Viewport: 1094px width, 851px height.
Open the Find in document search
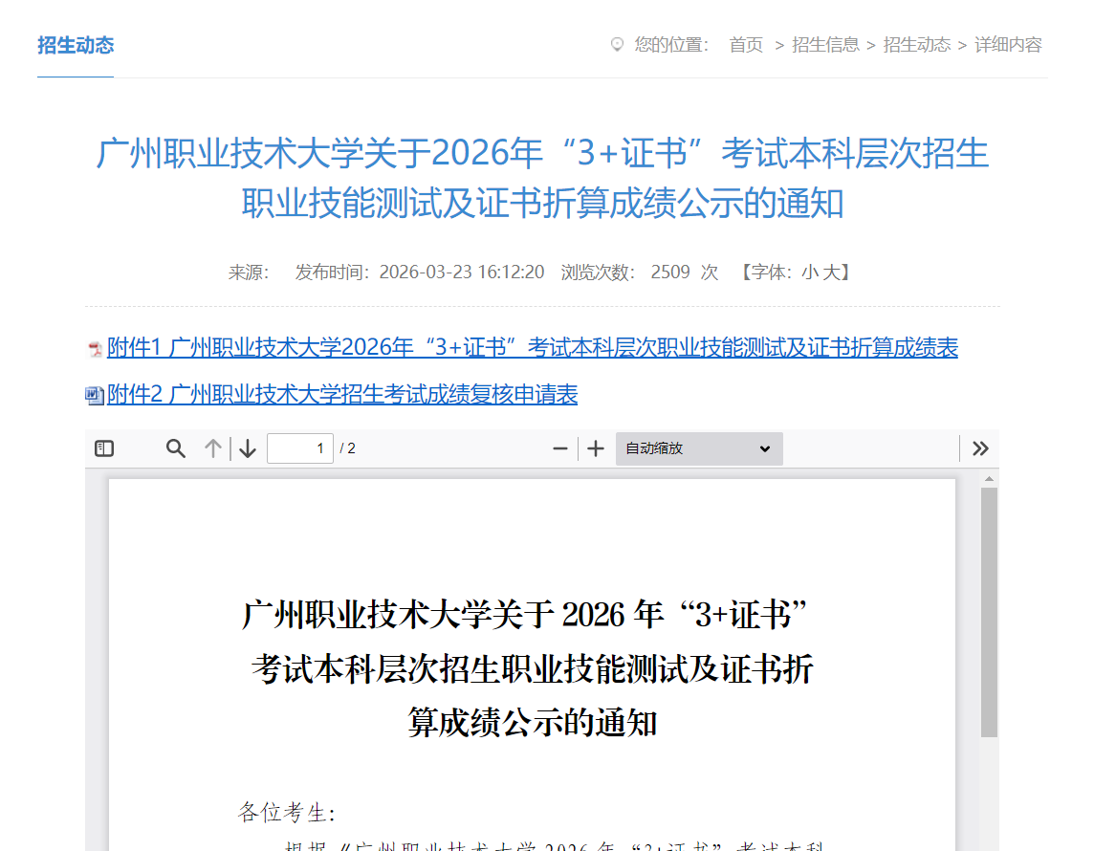[x=176, y=447]
